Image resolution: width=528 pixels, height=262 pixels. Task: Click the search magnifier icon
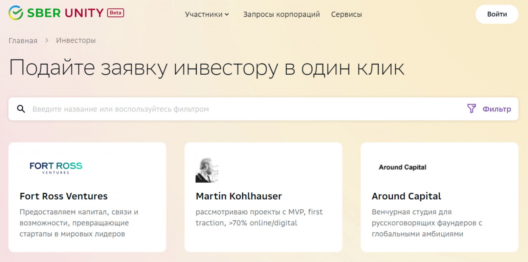(x=21, y=109)
